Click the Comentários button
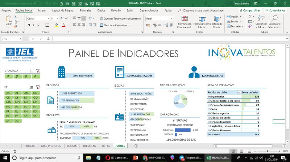 pos(275,10)
